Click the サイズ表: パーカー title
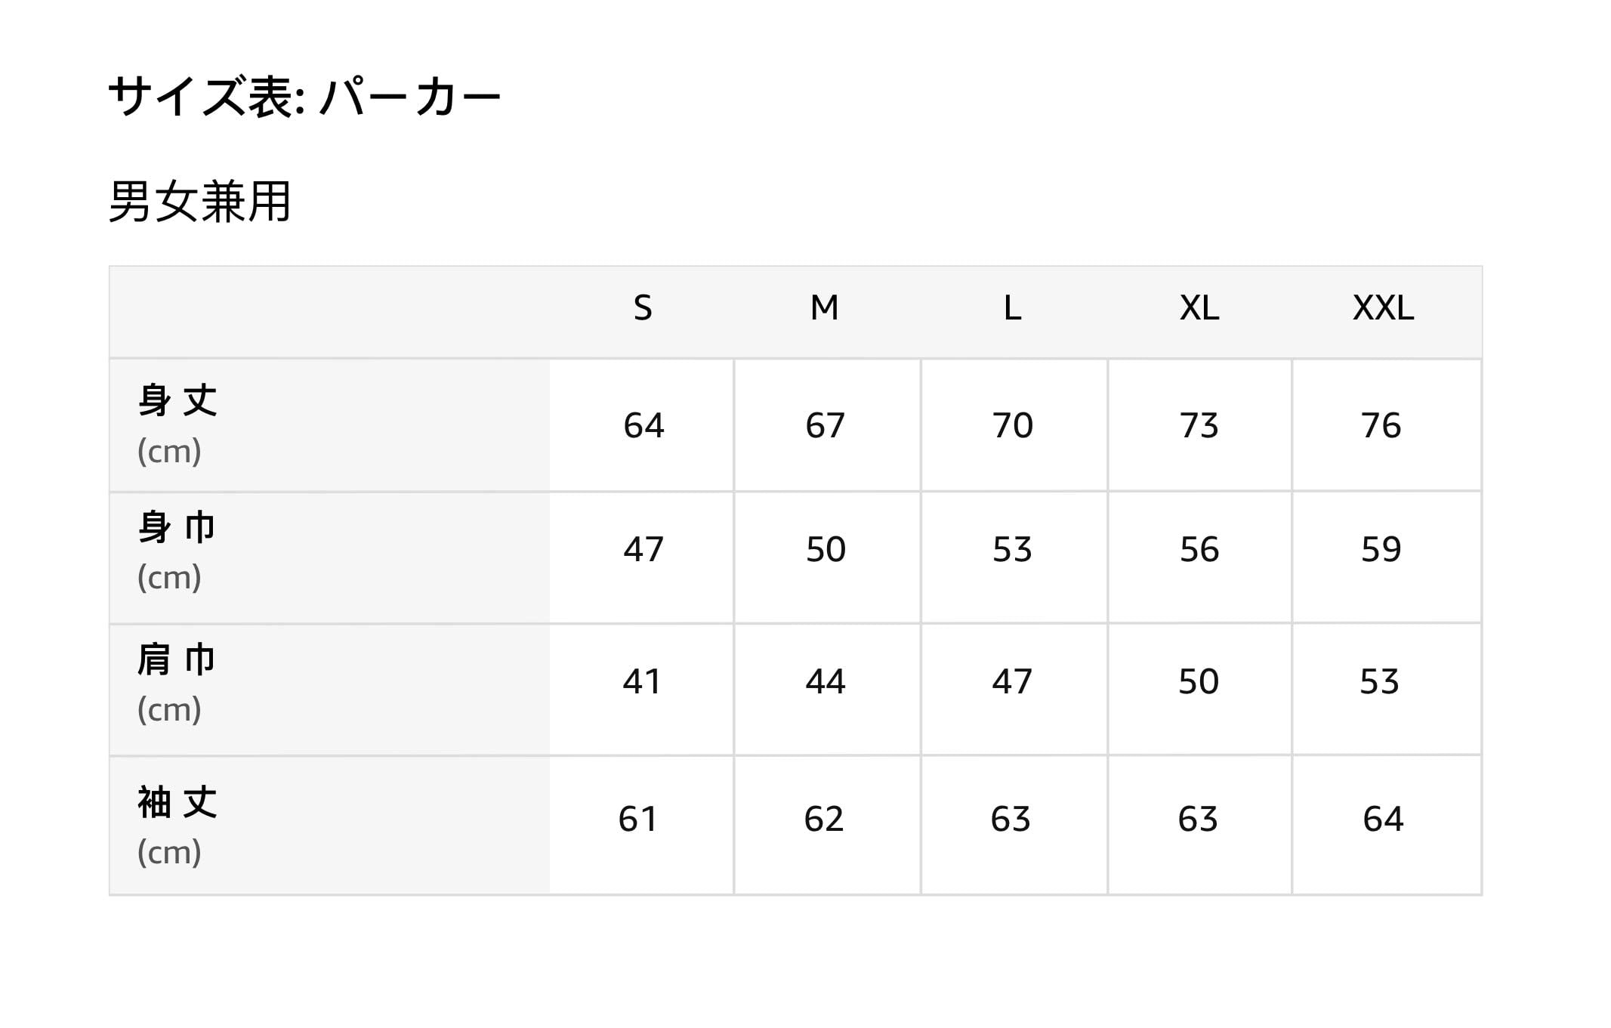 304,97
